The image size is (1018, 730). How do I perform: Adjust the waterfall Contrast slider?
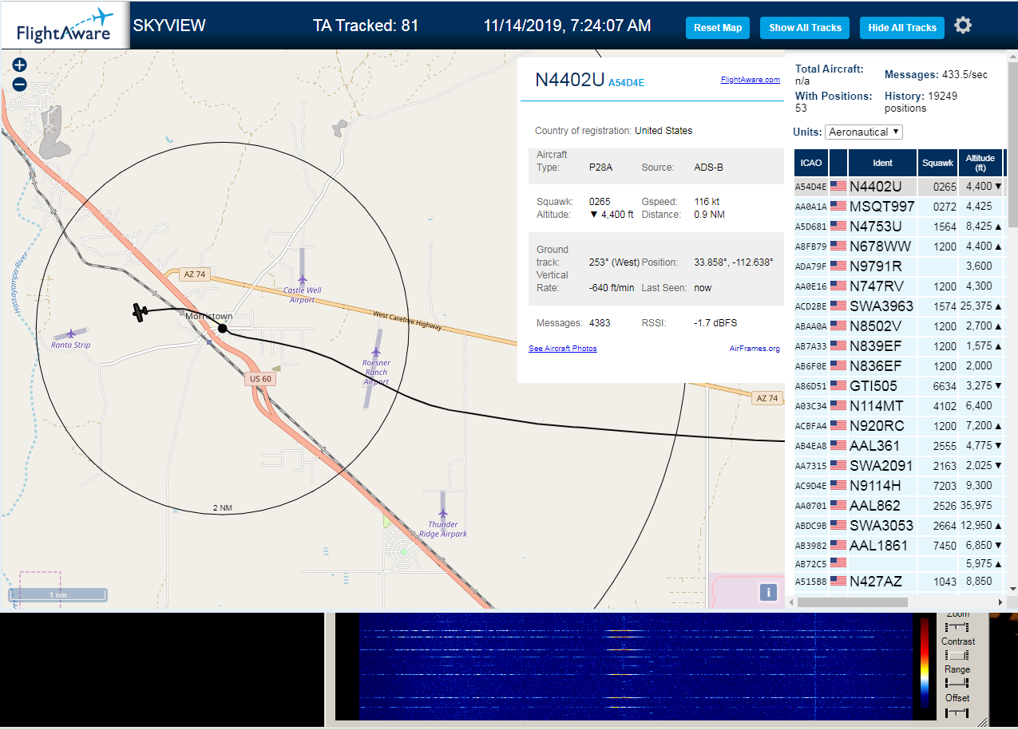coord(957,655)
